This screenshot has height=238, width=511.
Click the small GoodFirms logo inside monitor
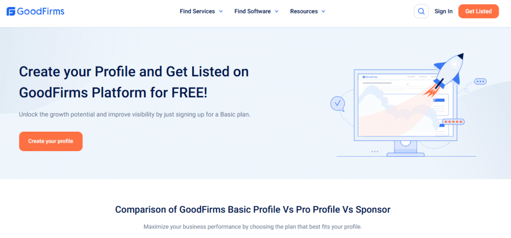click(370, 77)
